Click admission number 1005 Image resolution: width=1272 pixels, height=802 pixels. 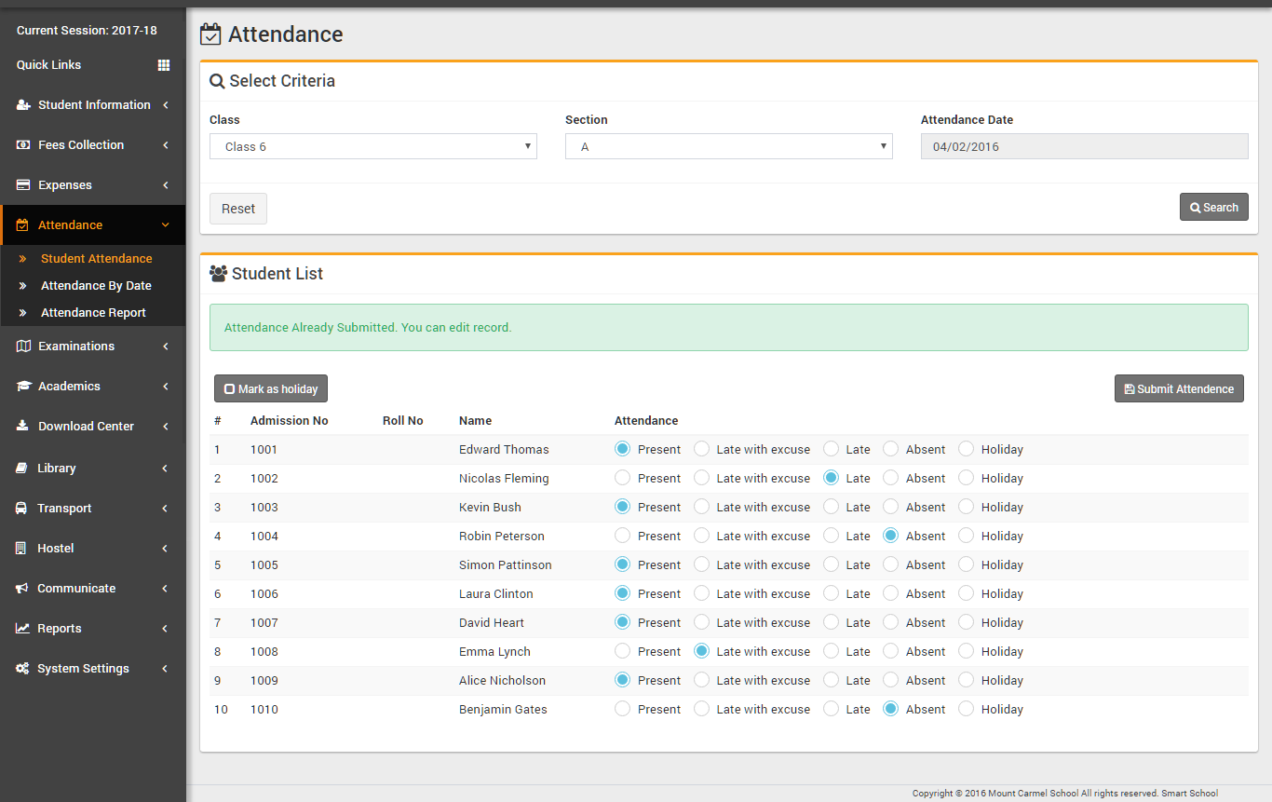[264, 564]
